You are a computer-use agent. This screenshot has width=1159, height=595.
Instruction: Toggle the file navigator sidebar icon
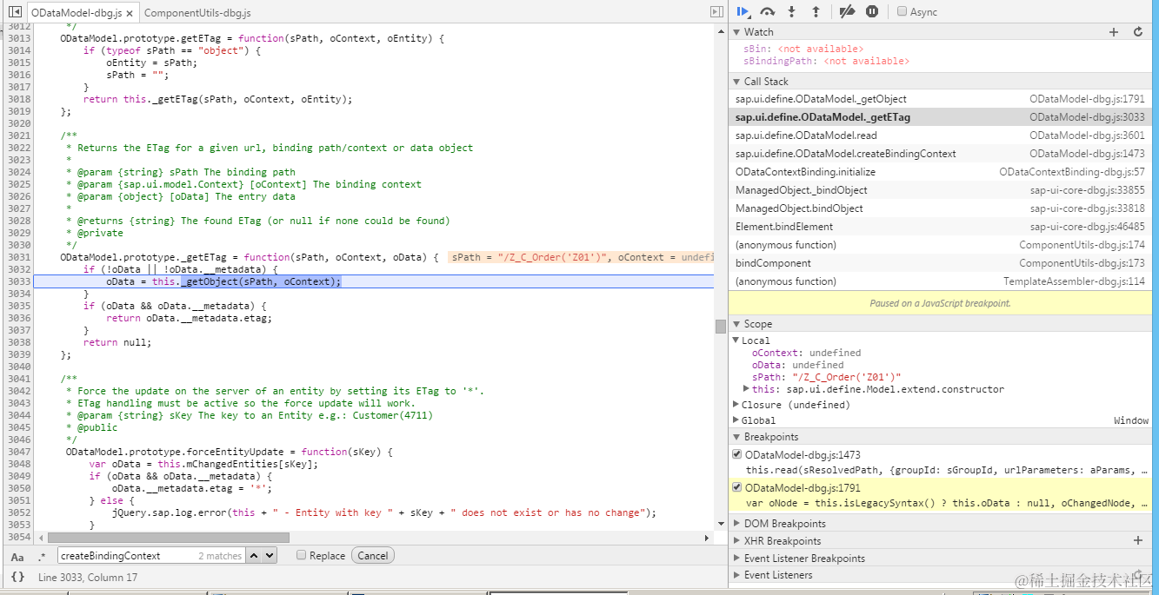coord(15,12)
